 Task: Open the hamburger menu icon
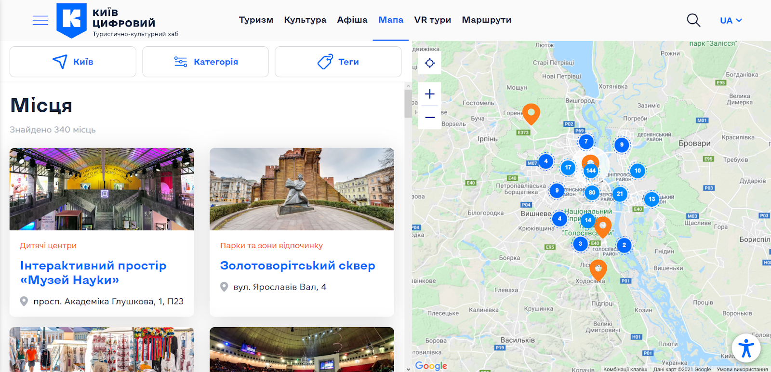click(x=40, y=20)
